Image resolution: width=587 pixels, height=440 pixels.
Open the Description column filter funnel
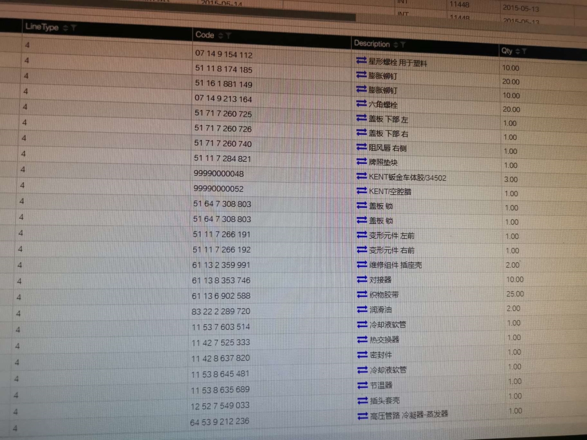click(x=403, y=44)
